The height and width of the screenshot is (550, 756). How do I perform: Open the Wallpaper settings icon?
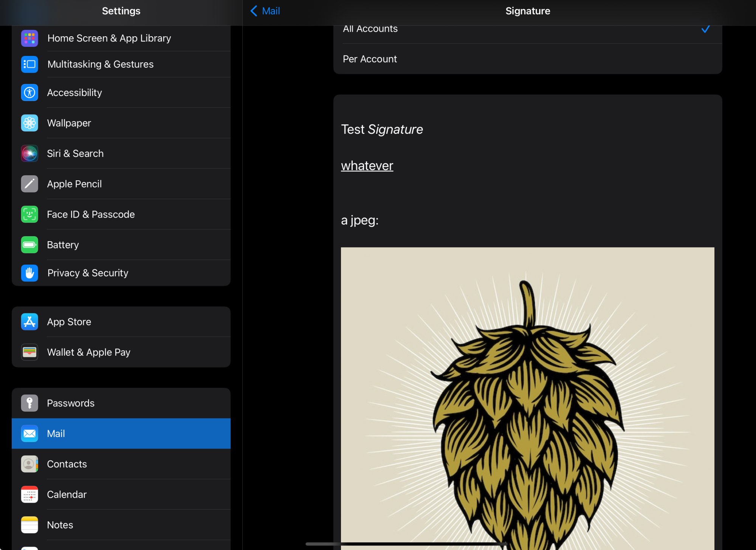pyautogui.click(x=29, y=123)
